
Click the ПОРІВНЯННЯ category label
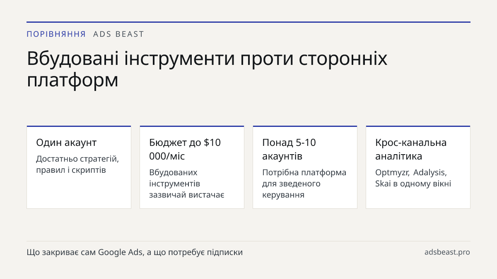pyautogui.click(x=56, y=34)
